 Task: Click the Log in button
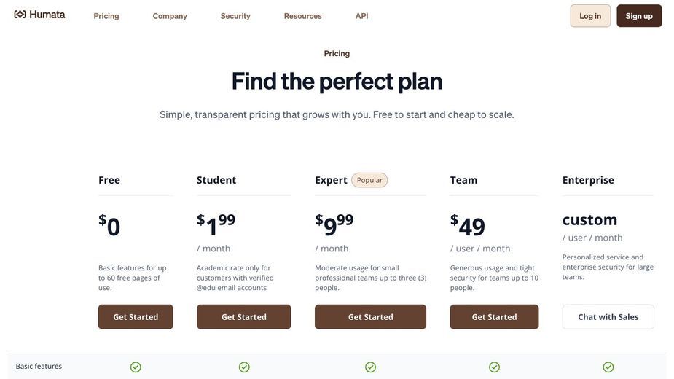click(590, 16)
